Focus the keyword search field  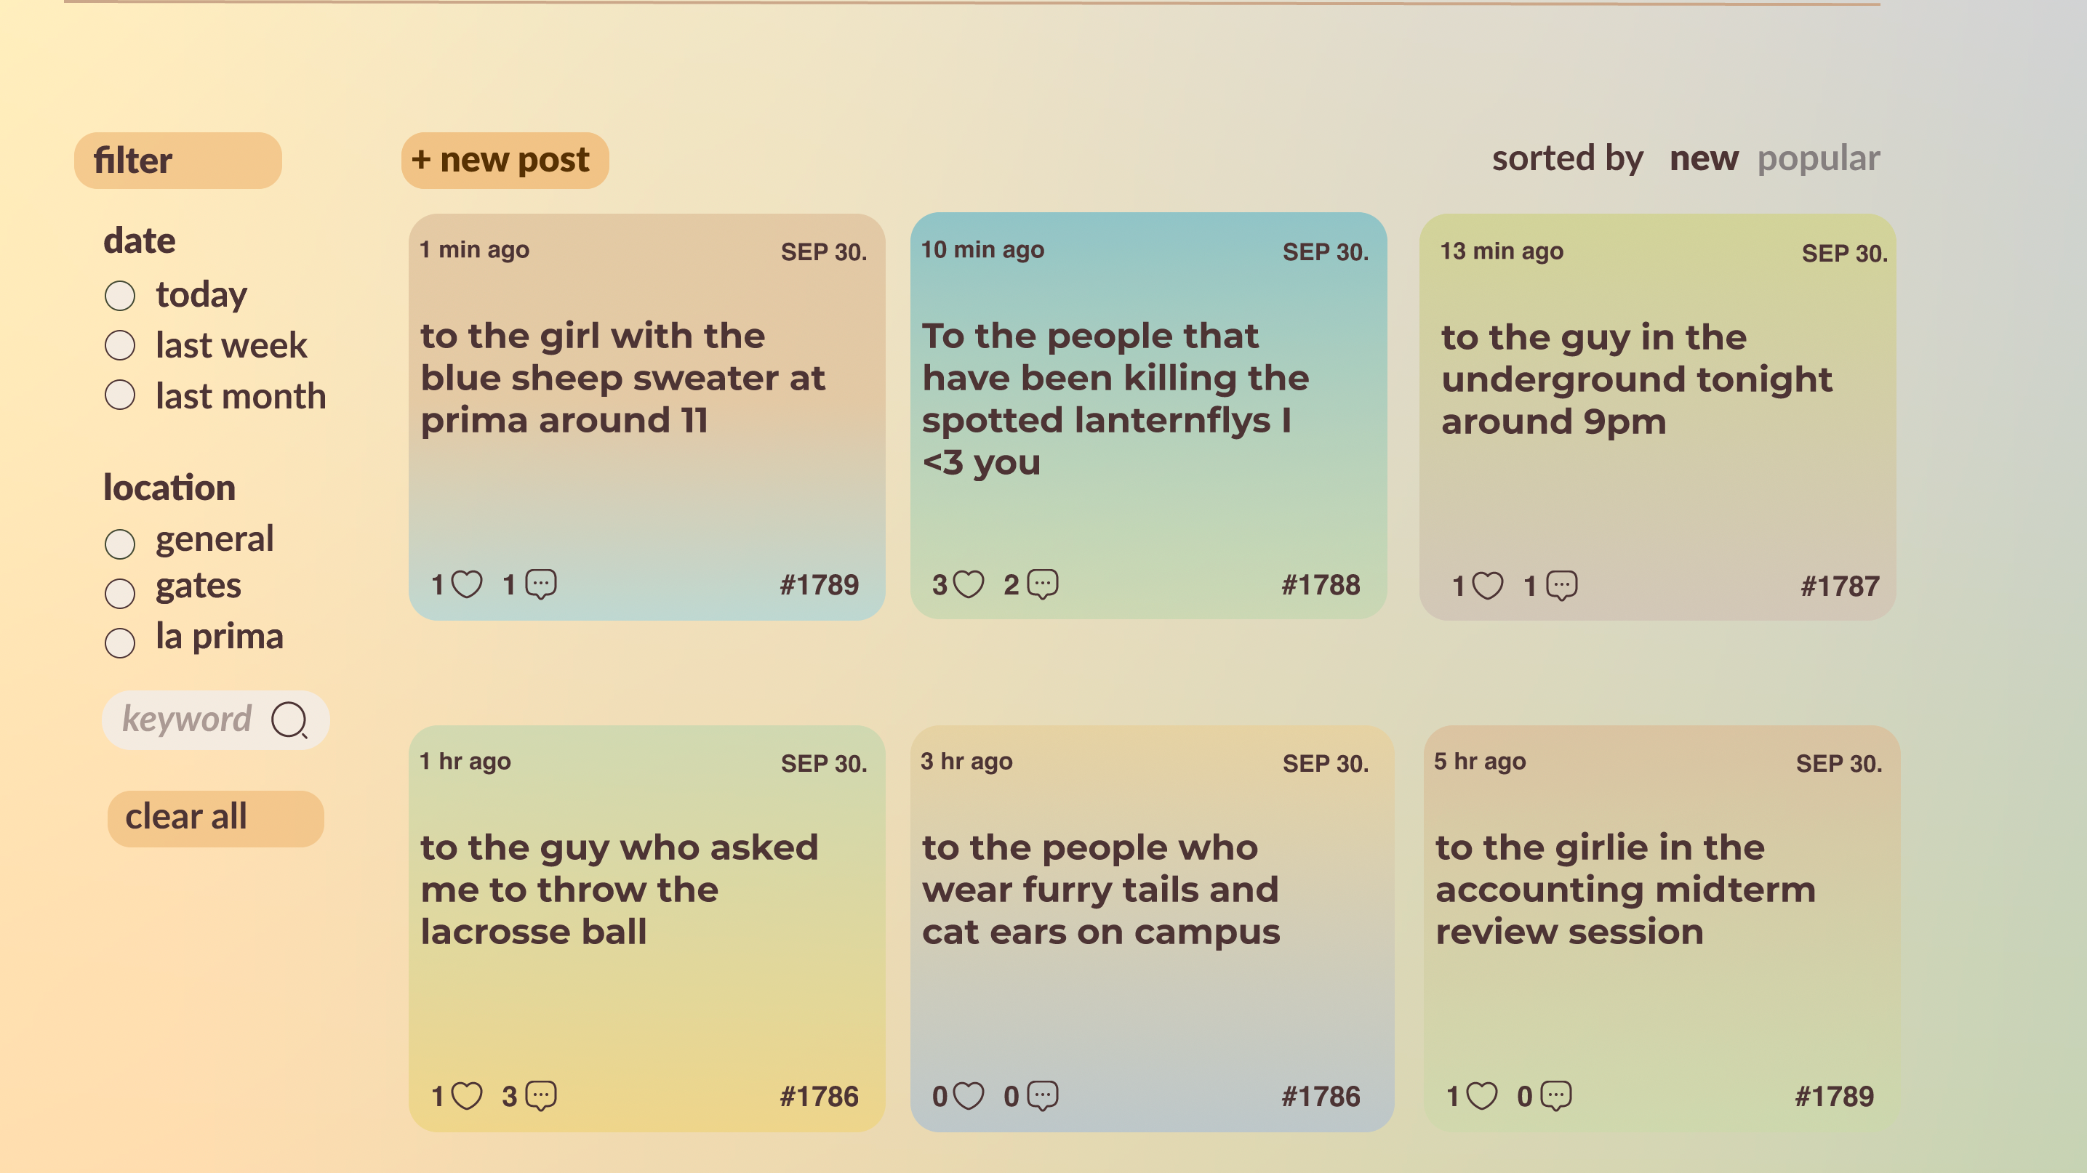(x=187, y=719)
